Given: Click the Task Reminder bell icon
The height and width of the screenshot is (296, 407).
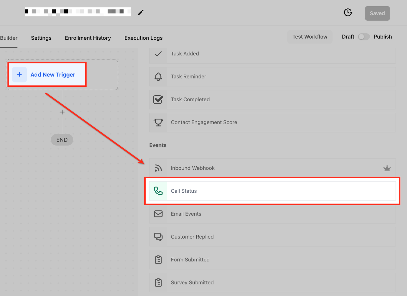Looking at the screenshot, I should [158, 77].
